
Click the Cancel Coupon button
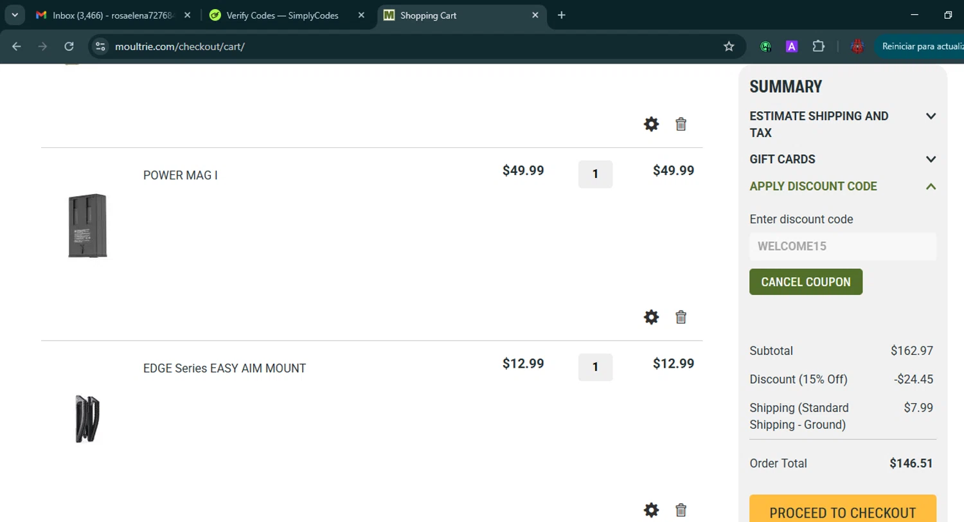point(805,282)
